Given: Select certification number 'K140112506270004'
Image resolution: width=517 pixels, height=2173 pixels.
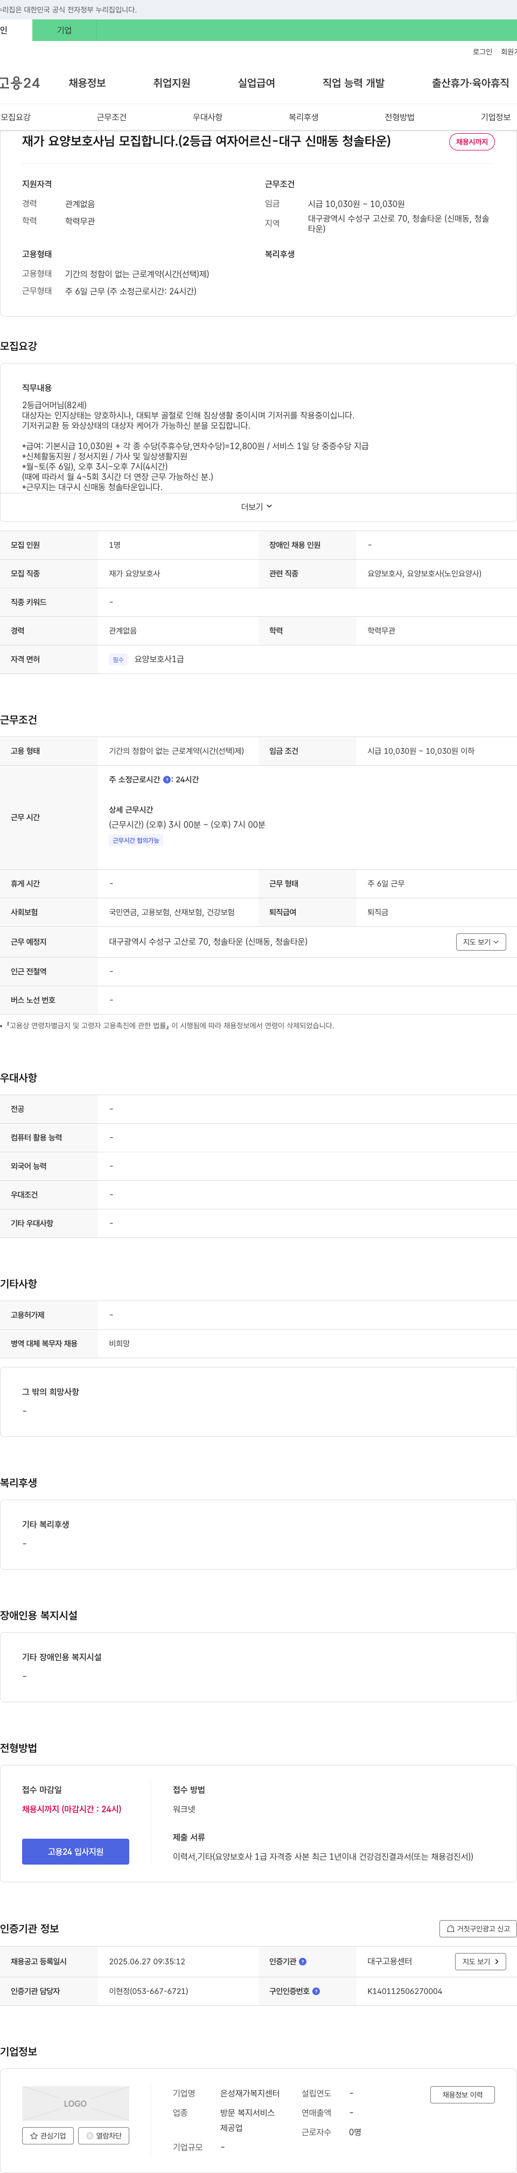Looking at the screenshot, I should [404, 1991].
